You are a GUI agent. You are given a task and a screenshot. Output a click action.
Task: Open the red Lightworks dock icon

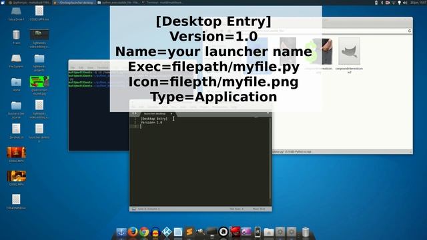point(235,232)
